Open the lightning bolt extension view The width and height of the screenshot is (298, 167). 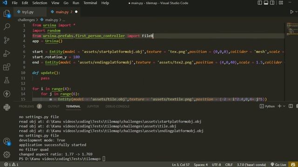[7, 94]
